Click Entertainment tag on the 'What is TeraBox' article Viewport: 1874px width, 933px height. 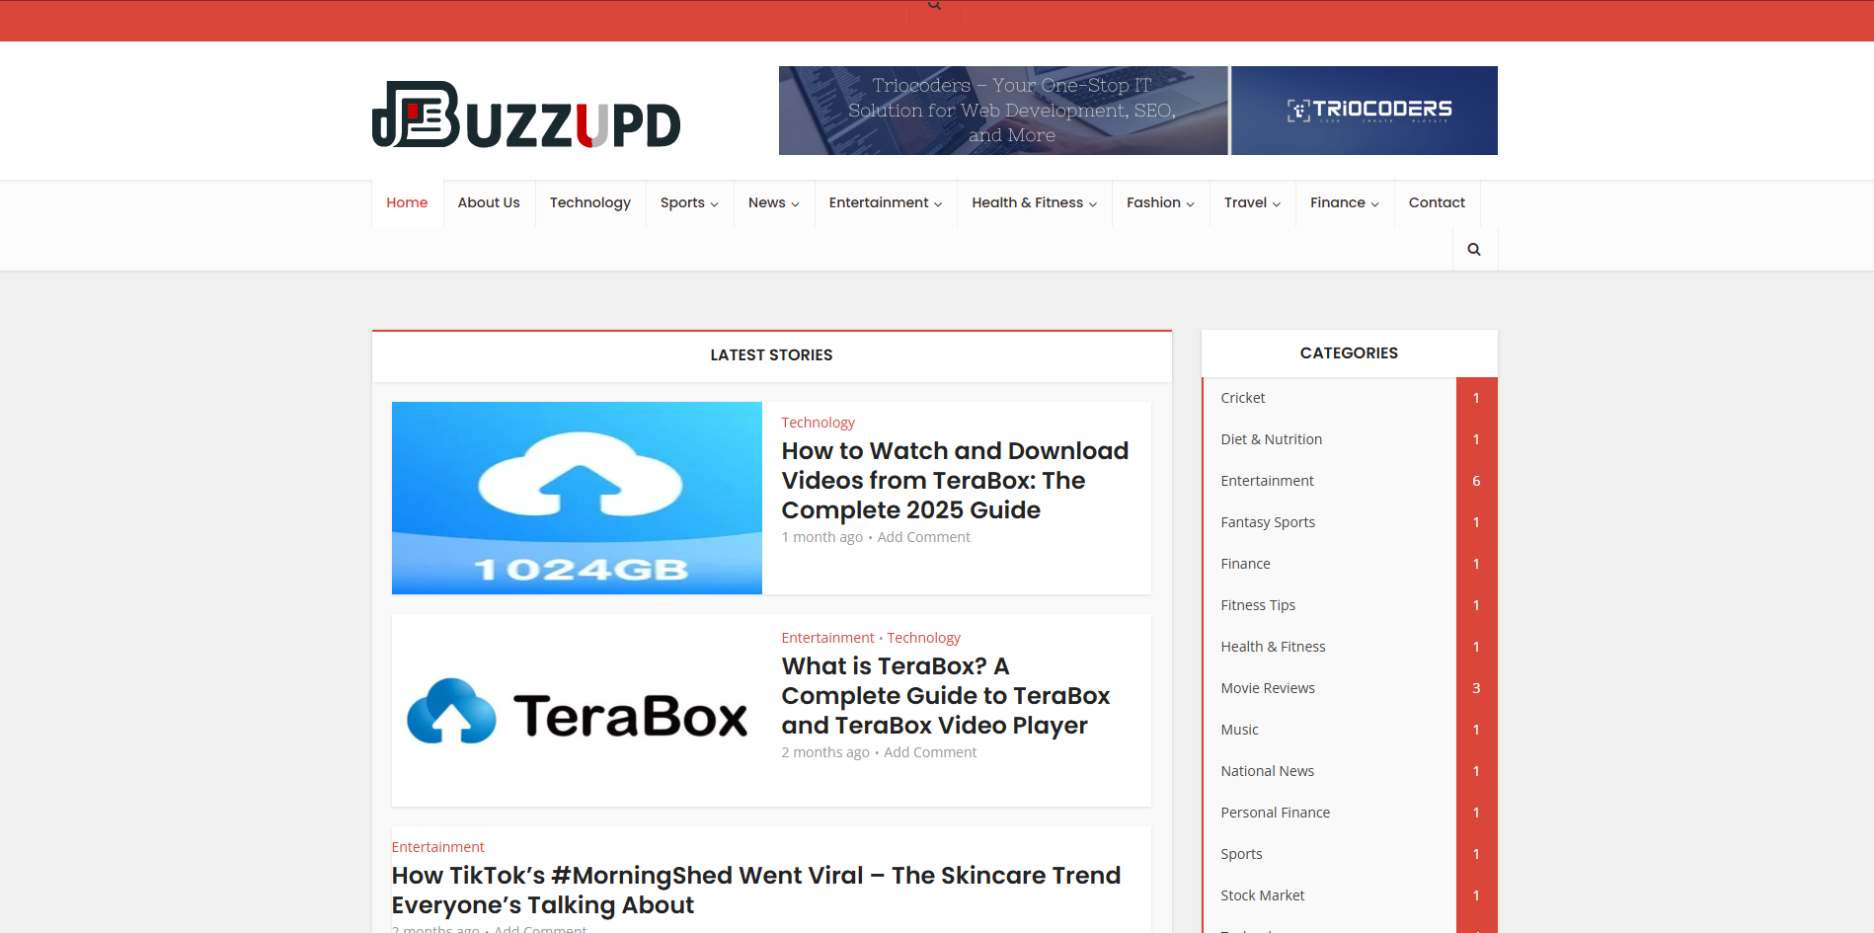pos(827,638)
